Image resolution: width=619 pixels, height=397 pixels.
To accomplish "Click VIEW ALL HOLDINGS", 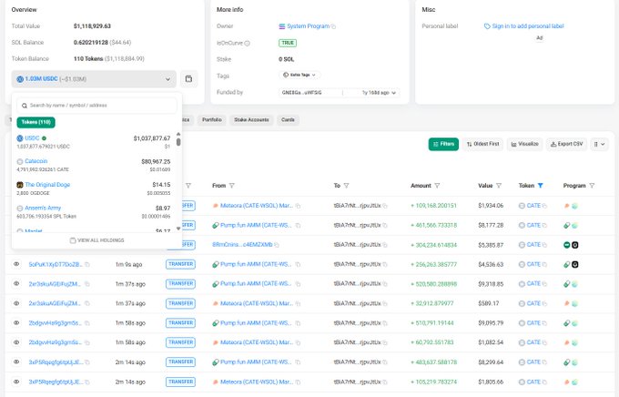I will pyautogui.click(x=96, y=240).
